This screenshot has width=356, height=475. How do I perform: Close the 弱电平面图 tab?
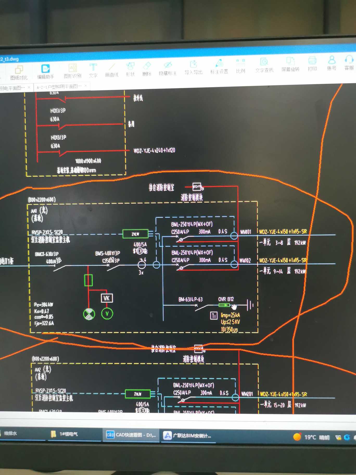(29, 87)
